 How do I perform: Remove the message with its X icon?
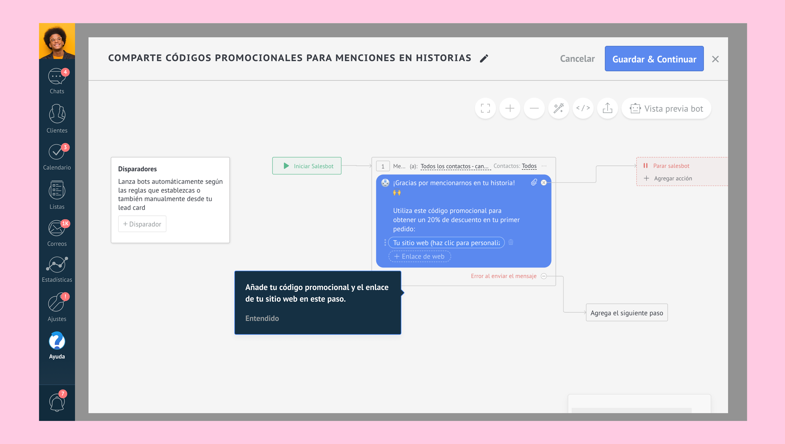[543, 182]
